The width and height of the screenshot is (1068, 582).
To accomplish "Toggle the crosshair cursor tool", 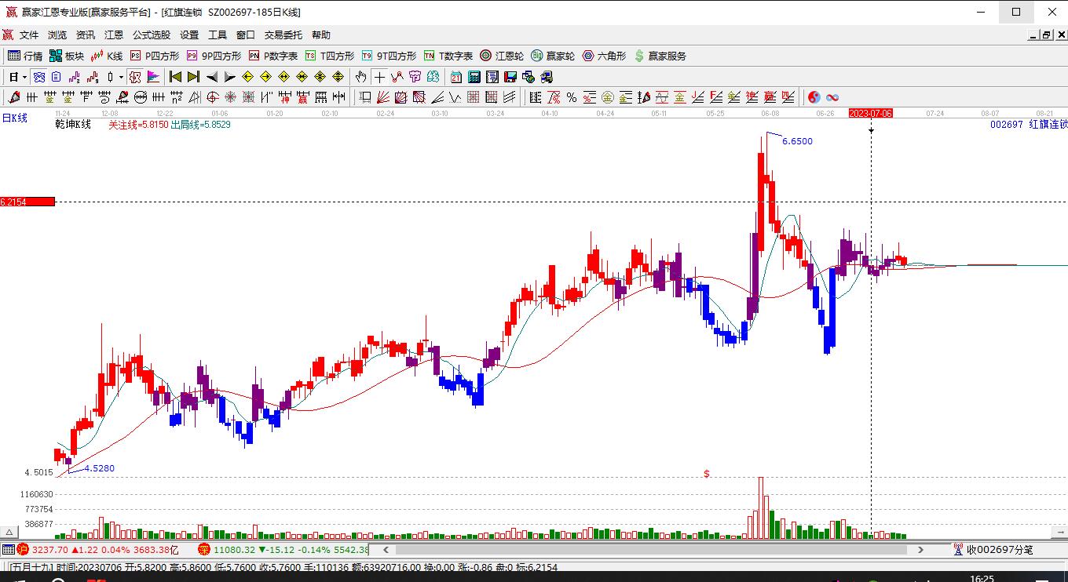I will [380, 77].
